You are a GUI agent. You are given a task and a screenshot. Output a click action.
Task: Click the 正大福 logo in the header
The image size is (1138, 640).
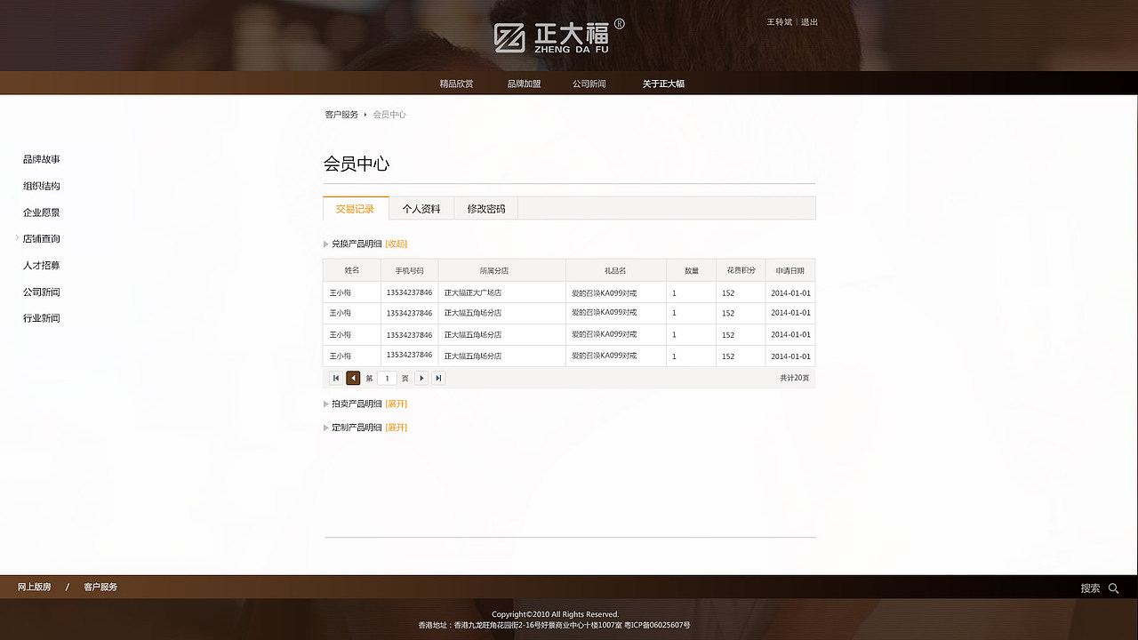point(553,36)
